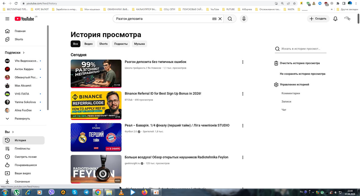Click the Создать button
This screenshot has height=196, width=360.
pyautogui.click(x=318, y=19)
